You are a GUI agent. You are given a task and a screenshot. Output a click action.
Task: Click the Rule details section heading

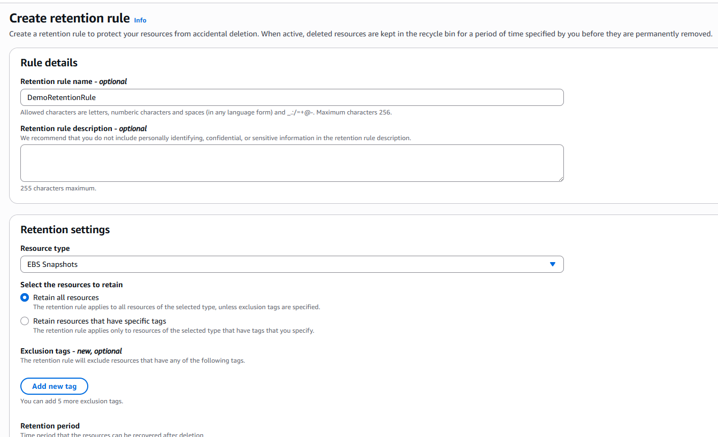point(49,63)
